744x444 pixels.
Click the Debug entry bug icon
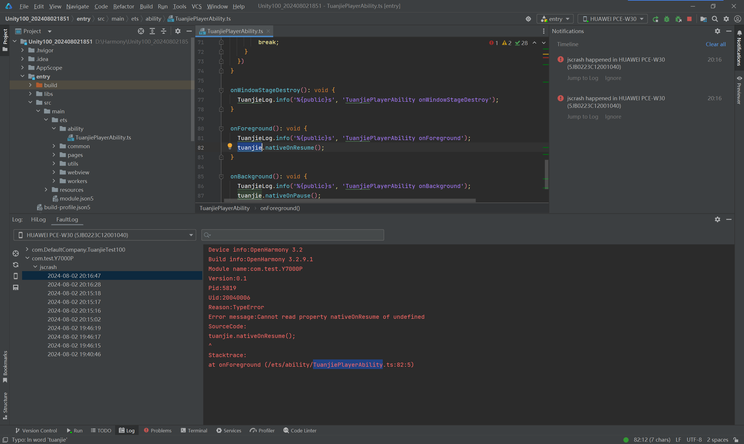666,19
